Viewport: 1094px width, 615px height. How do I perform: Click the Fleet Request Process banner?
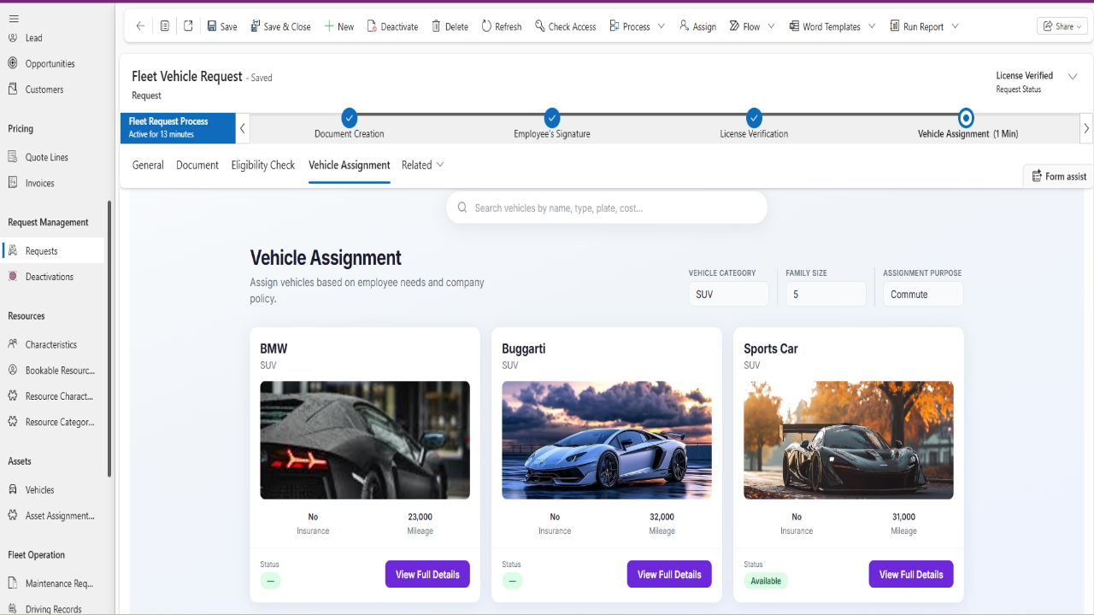coord(178,128)
